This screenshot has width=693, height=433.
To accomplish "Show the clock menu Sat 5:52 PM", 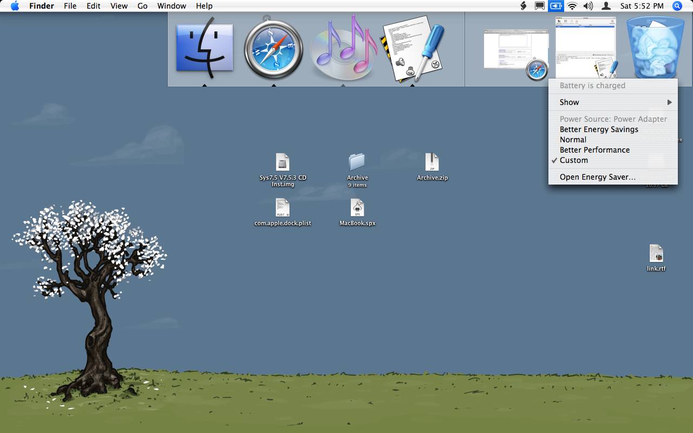I will (x=642, y=6).
